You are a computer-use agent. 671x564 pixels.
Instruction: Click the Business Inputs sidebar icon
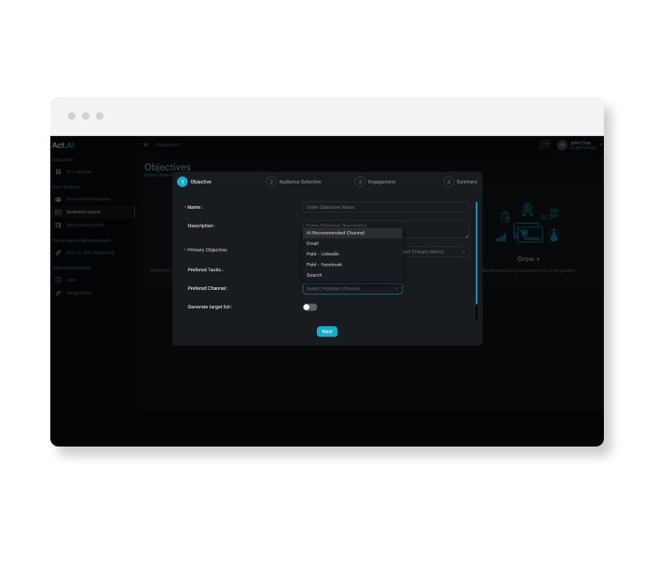(58, 212)
